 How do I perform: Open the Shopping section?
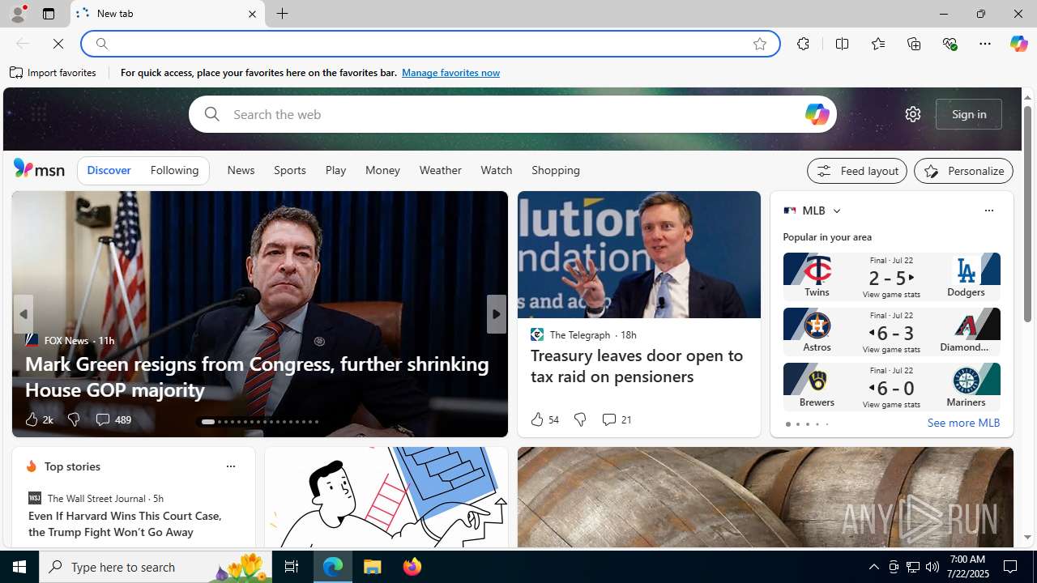point(556,170)
